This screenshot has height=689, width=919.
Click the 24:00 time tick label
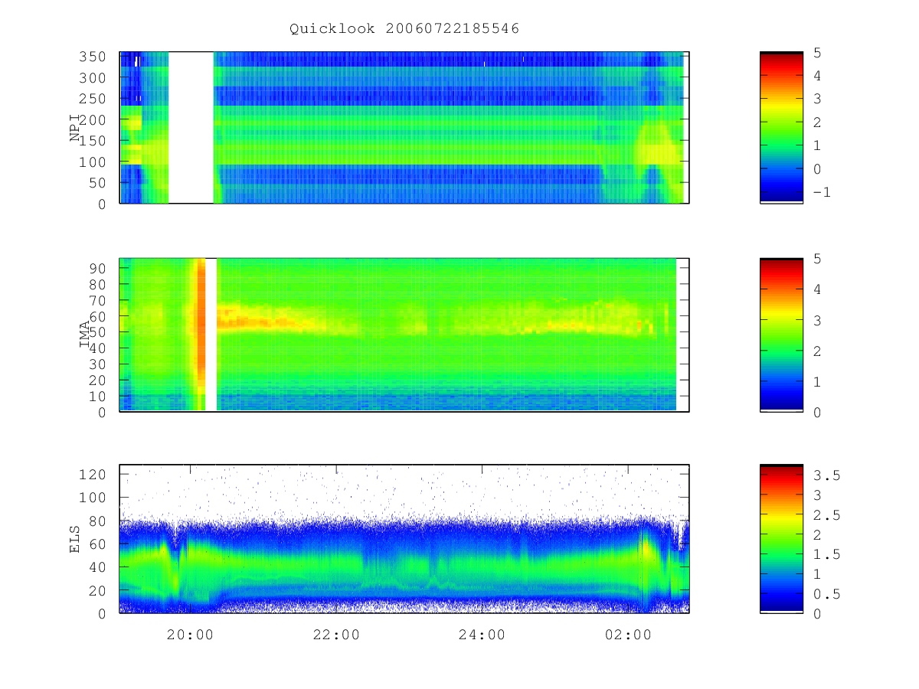pos(482,635)
